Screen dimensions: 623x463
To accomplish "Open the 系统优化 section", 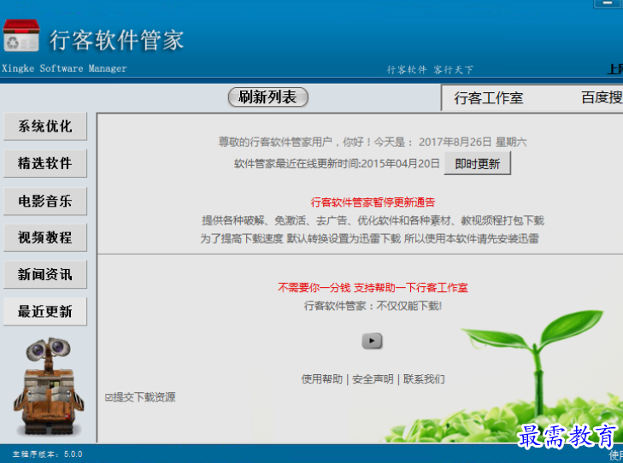I will point(45,126).
